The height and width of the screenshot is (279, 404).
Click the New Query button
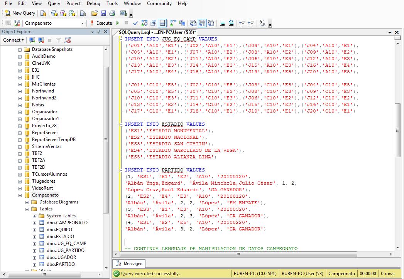[x=19, y=13]
